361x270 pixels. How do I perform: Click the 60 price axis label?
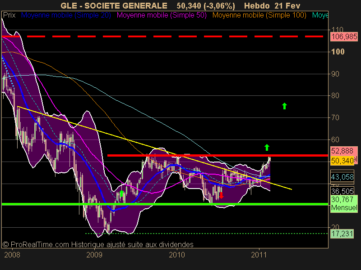tap(335, 139)
